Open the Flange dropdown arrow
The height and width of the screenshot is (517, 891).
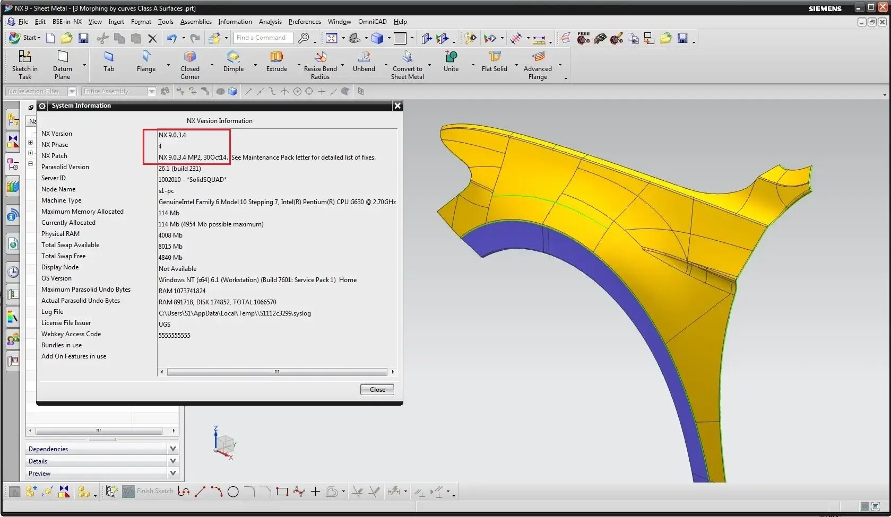[x=168, y=65]
